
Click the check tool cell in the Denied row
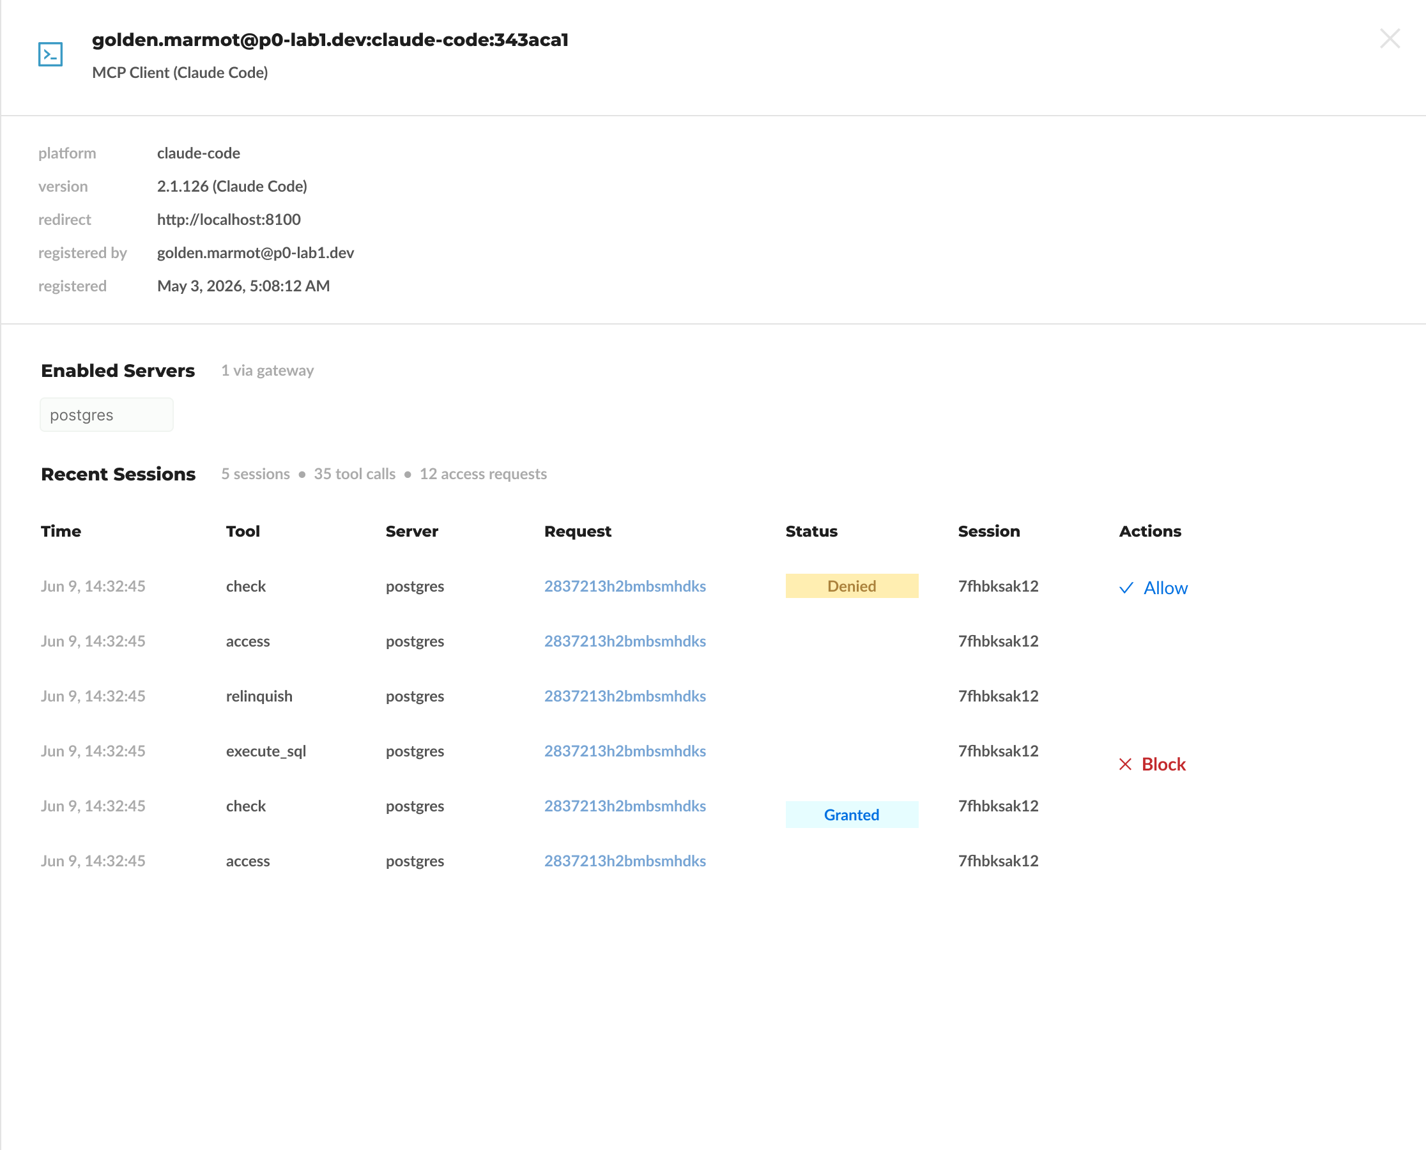[246, 586]
